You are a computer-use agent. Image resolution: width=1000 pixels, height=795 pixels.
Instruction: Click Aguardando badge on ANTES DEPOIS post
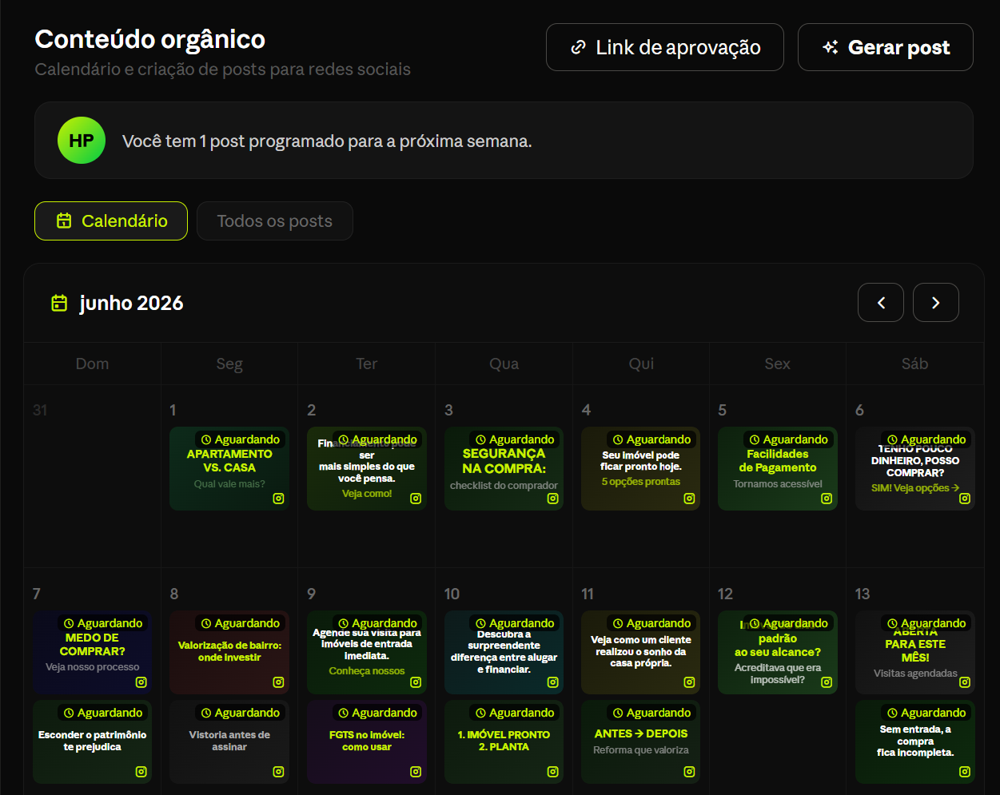tap(651, 713)
